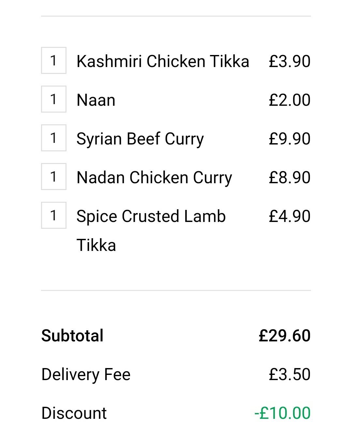Click the quantity box for Kashmiri Chicken Tikka
Viewport: 352px width, 439px height.
tap(54, 61)
